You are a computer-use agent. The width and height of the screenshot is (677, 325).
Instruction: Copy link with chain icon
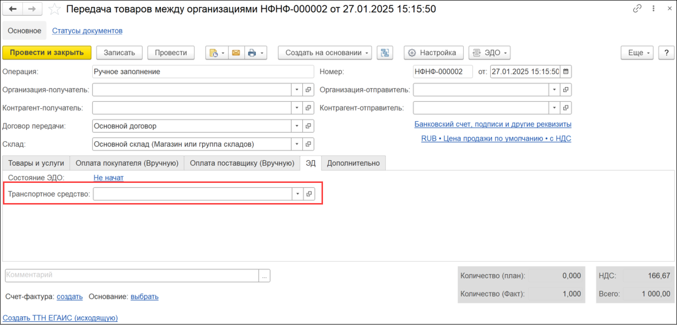point(638,9)
